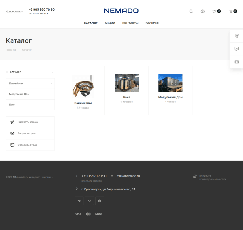Viewport: 243px width, 230px height.
Task: Click the Viber phone icon in footer
Action: (90, 201)
